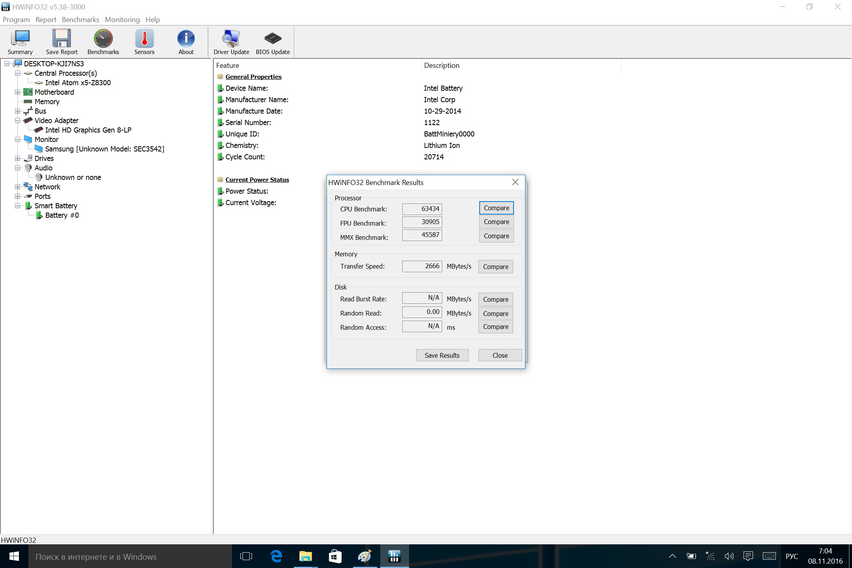Image resolution: width=852 pixels, height=568 pixels.
Task: Select Intel HD Graphics Gen 8-LP entry
Action: (88, 130)
